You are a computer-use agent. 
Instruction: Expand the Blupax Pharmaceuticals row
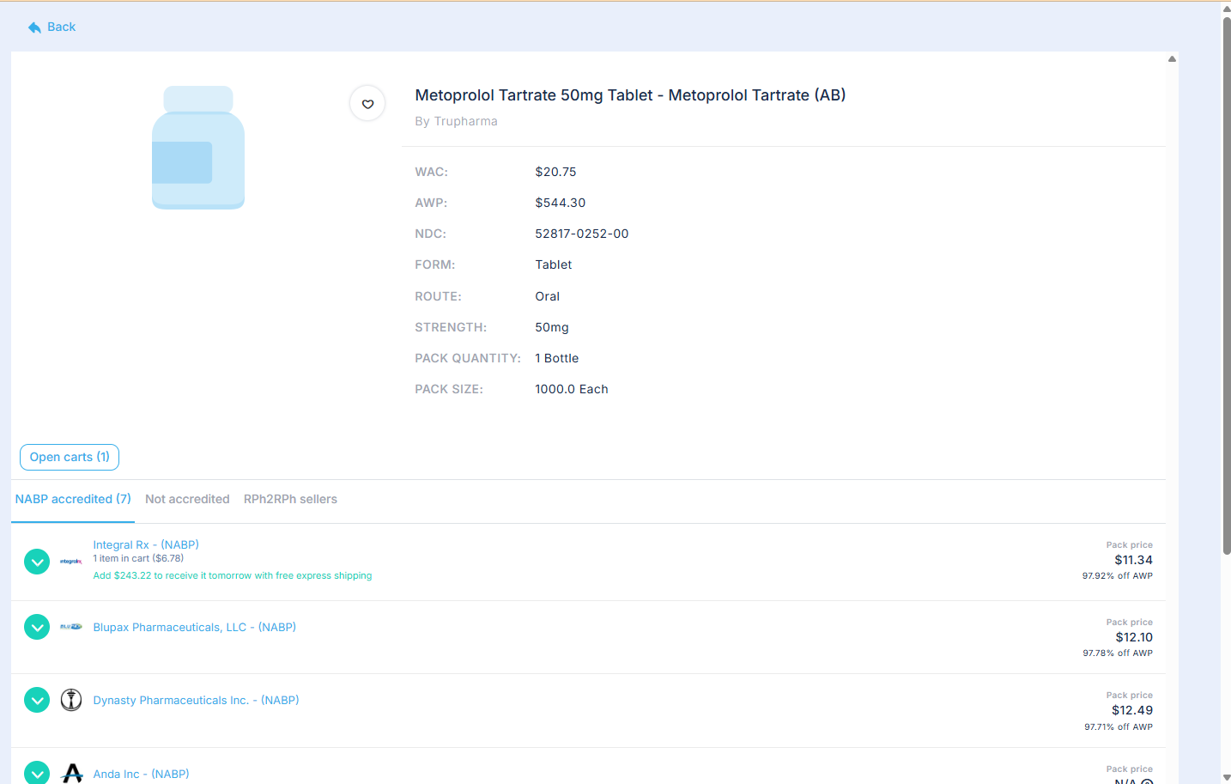[37, 627]
